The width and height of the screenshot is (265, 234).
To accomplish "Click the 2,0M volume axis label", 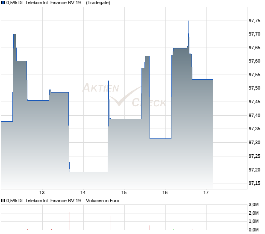I will click(x=253, y=213).
